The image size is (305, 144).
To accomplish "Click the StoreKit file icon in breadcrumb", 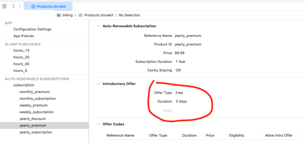I will [x=81, y=15].
